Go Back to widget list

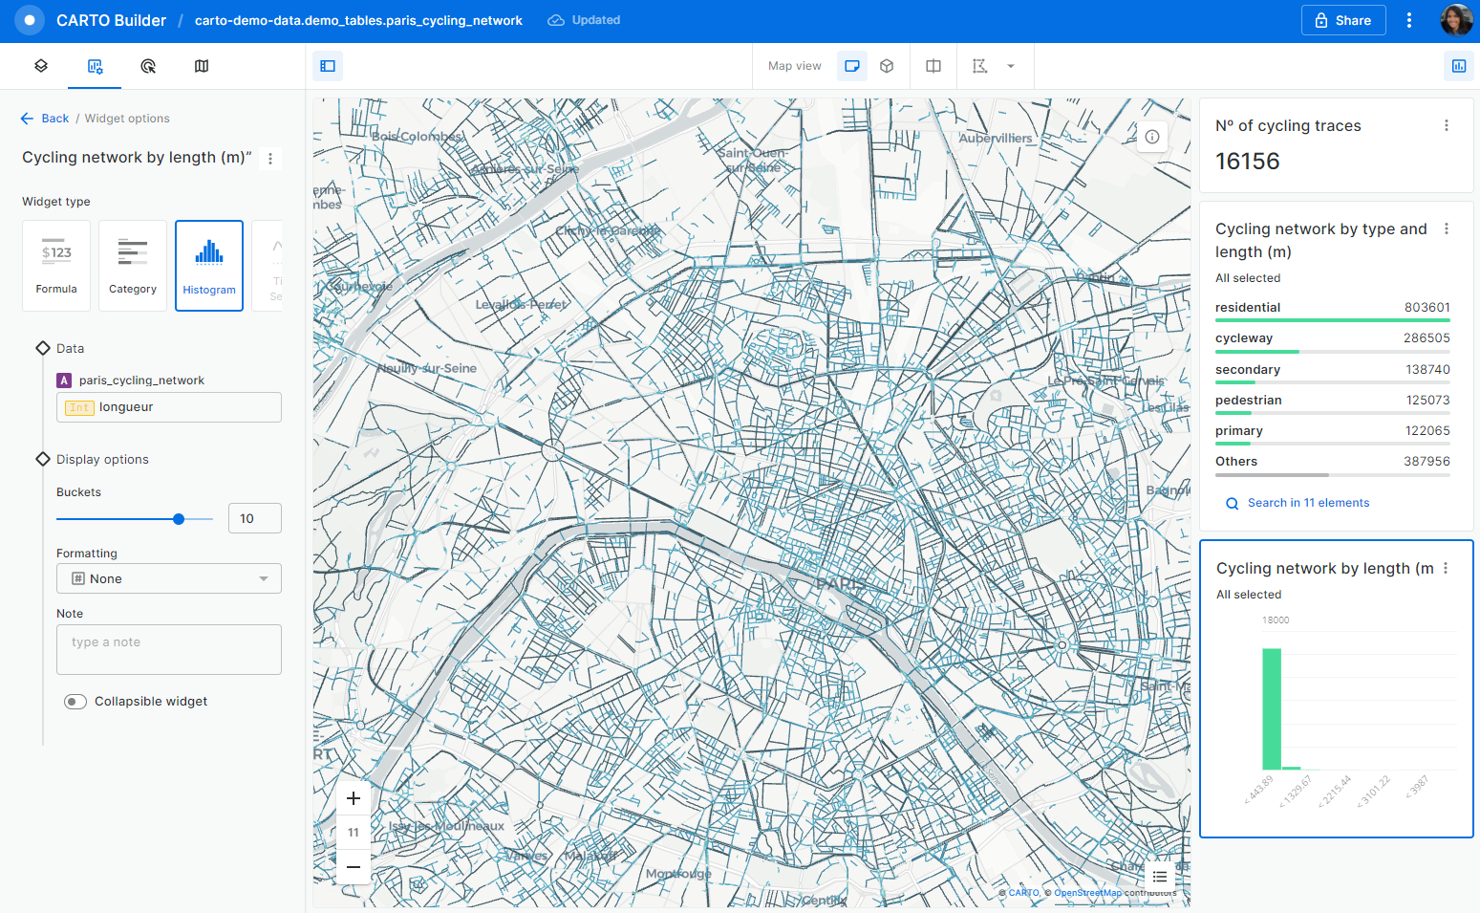[x=45, y=119]
